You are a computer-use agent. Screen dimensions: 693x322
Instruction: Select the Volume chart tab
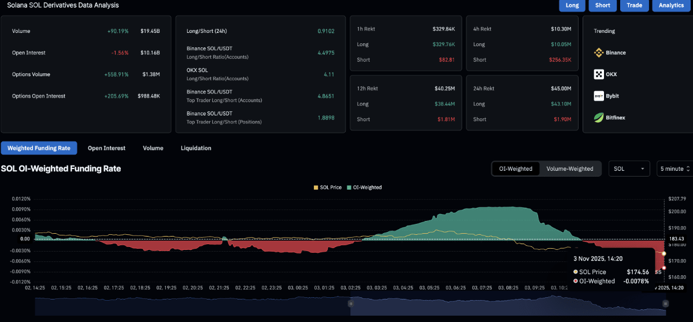(x=153, y=148)
